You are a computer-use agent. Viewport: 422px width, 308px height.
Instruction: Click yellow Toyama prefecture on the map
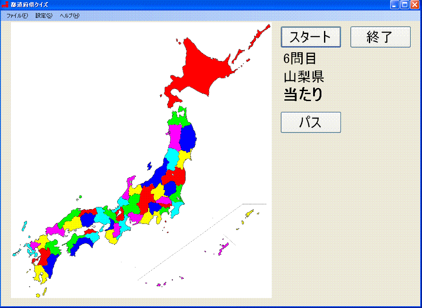(135, 191)
